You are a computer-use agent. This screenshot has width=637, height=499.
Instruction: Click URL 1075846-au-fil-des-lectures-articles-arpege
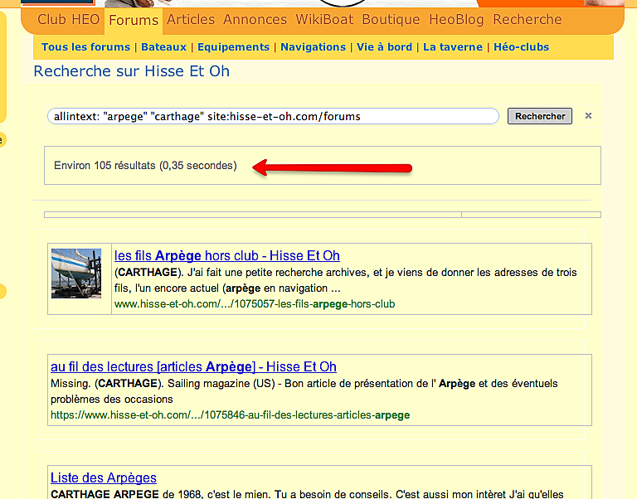coord(230,415)
